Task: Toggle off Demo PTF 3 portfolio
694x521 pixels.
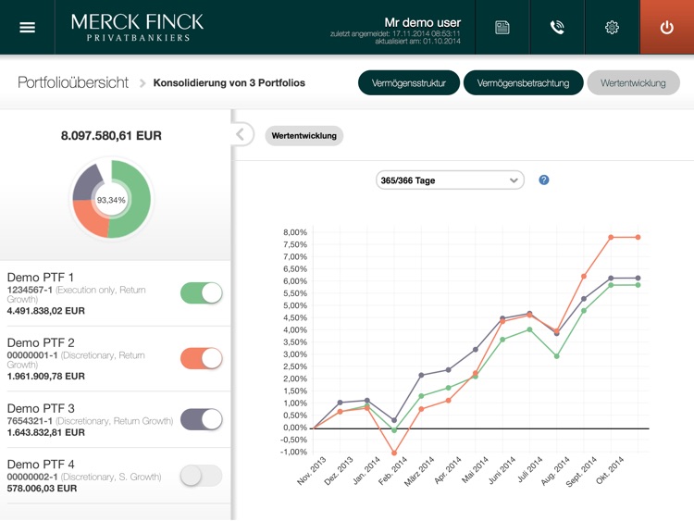Action: pyautogui.click(x=201, y=419)
